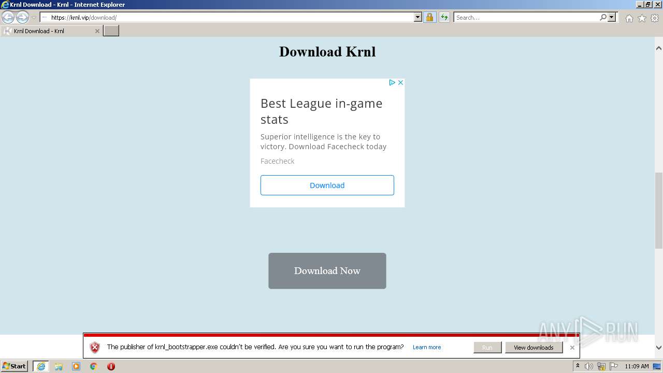Viewport: 663px width, 373px height.
Task: Click the Download Now button
Action: point(327,271)
